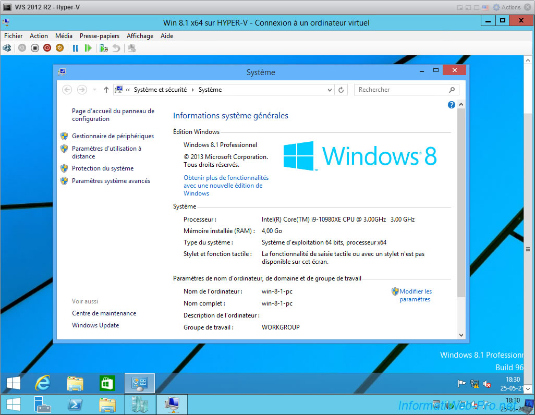Open the guest Windows 8.1 Start button
Viewport: 535px width, 415px height.
coord(14,383)
